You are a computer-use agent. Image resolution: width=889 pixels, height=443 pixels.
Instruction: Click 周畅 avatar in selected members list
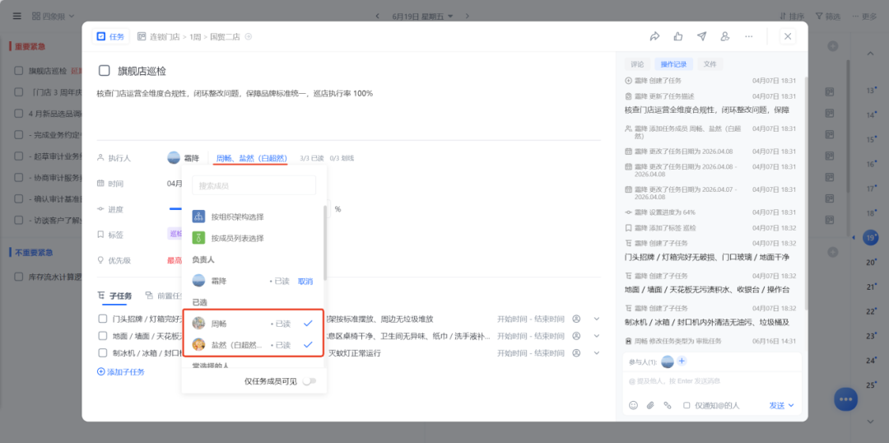[x=198, y=324]
